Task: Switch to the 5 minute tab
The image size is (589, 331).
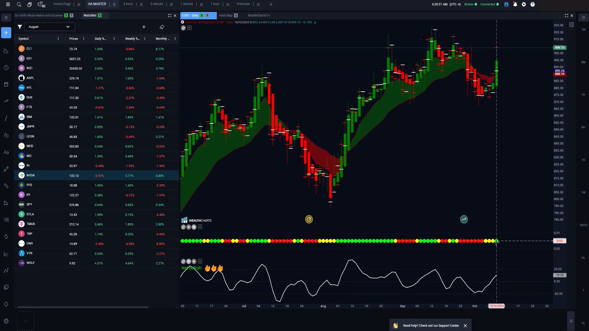Action: tap(157, 4)
